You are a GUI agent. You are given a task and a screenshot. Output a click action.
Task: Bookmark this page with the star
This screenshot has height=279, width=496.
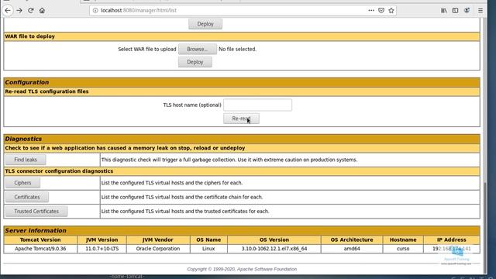(x=391, y=10)
